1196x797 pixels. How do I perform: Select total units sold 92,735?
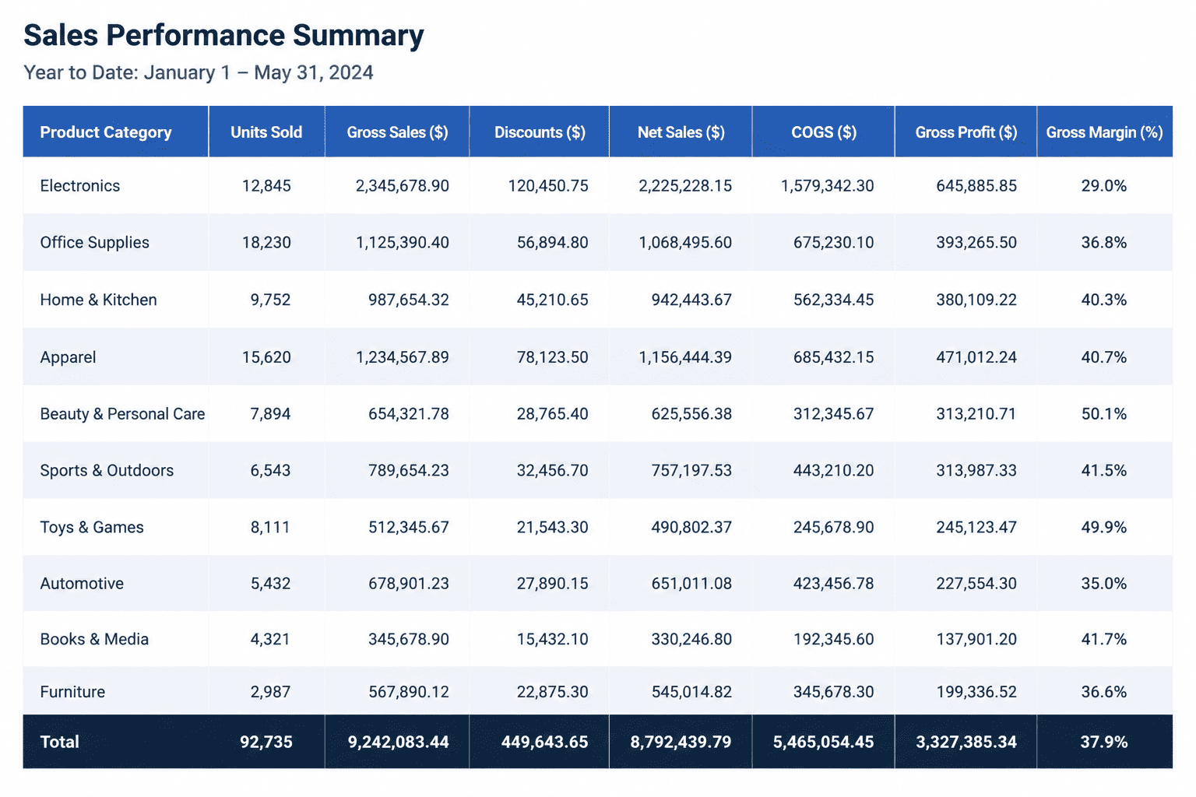[x=266, y=743]
